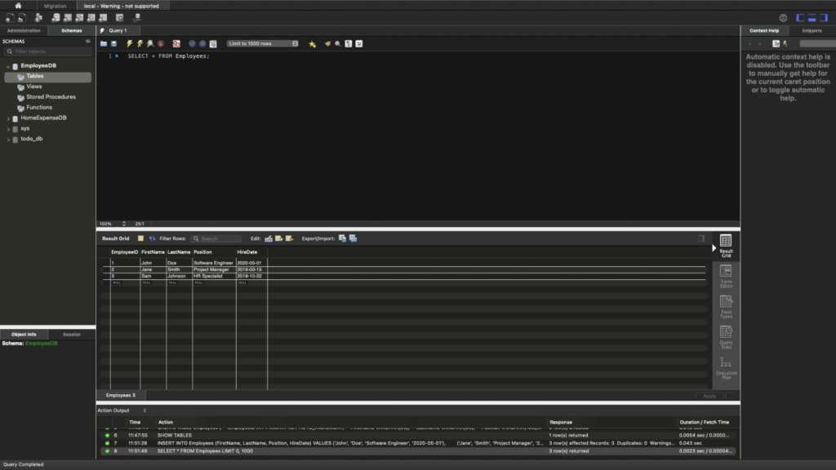Expand the HomeExpenseDB schema

(9, 118)
